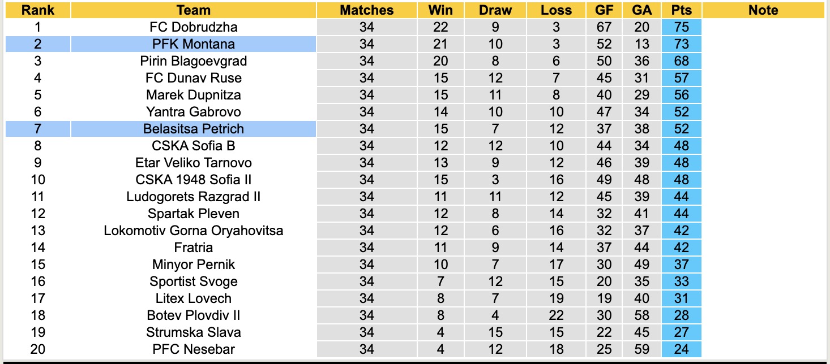Select Lokomotiv Gorna Oryahovitsa in the table
The height and width of the screenshot is (364, 830).
point(193,231)
